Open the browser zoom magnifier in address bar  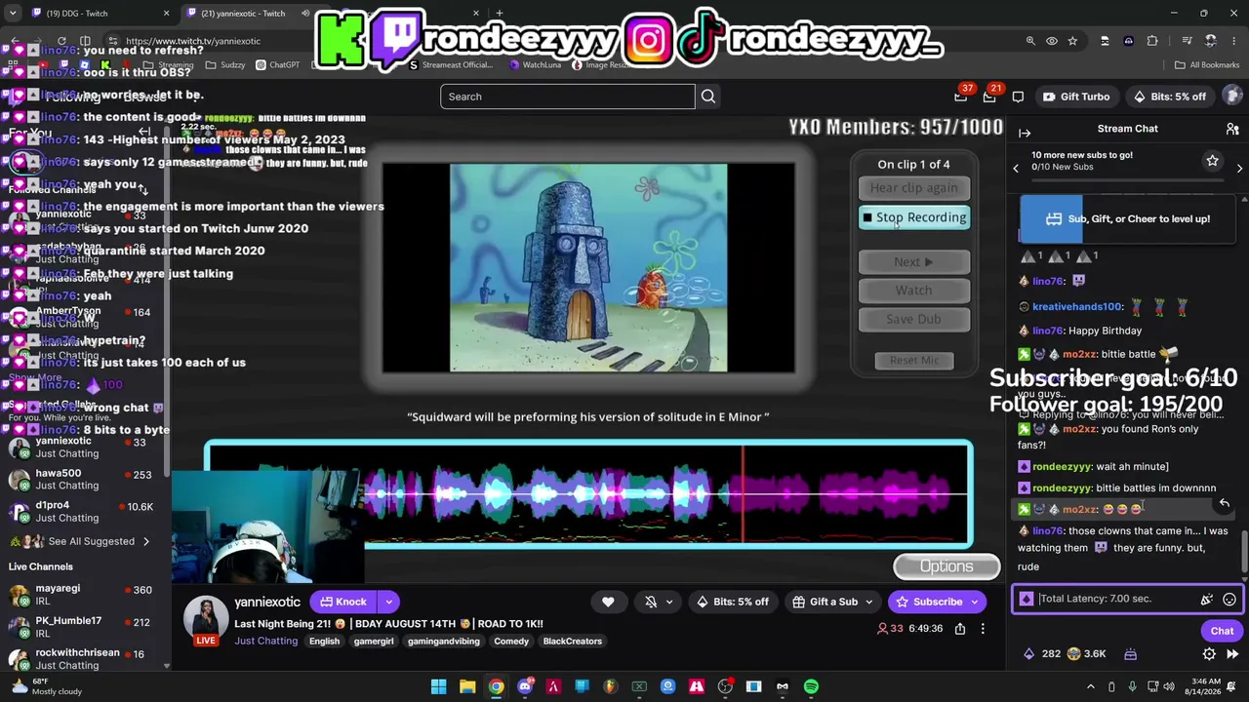tap(1030, 41)
